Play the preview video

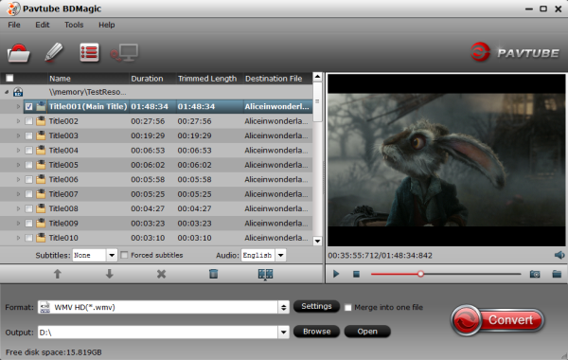336,274
